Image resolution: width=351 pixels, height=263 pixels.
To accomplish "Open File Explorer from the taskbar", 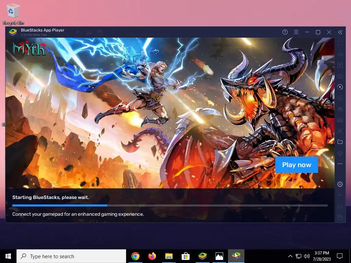I will coord(169,256).
